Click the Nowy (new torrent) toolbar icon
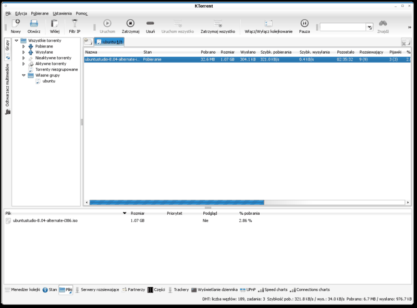 [16, 27]
